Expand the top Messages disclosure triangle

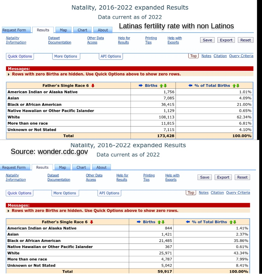click(x=9, y=74)
